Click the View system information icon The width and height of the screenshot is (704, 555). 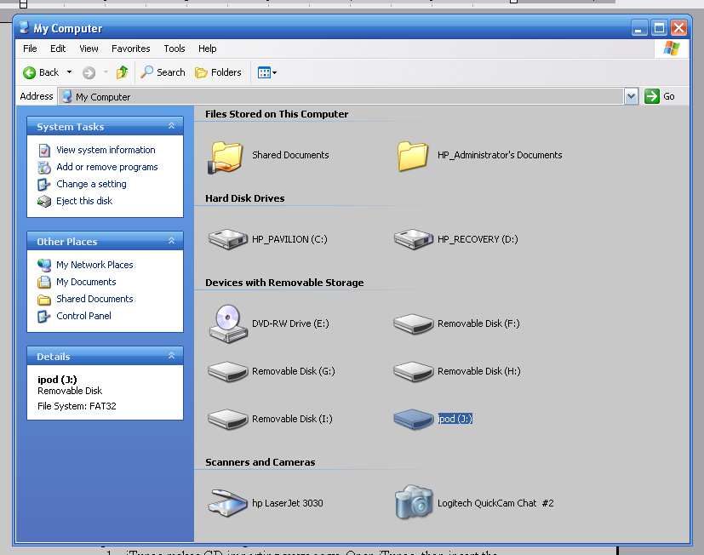(x=44, y=151)
